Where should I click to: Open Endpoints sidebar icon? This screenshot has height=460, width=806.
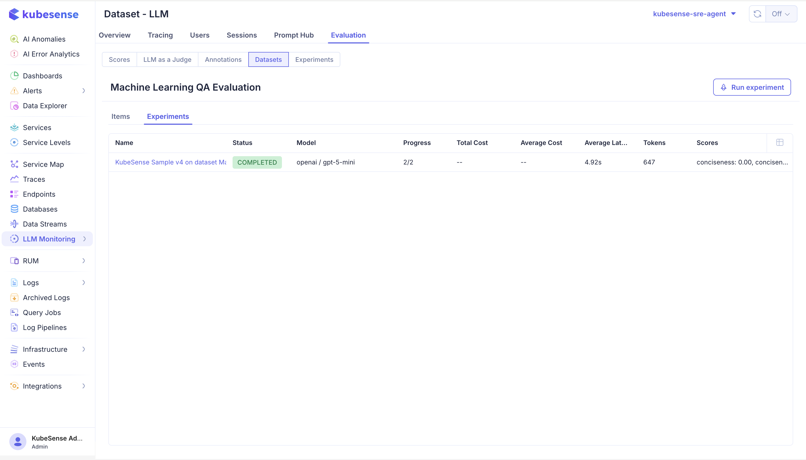pyautogui.click(x=14, y=194)
